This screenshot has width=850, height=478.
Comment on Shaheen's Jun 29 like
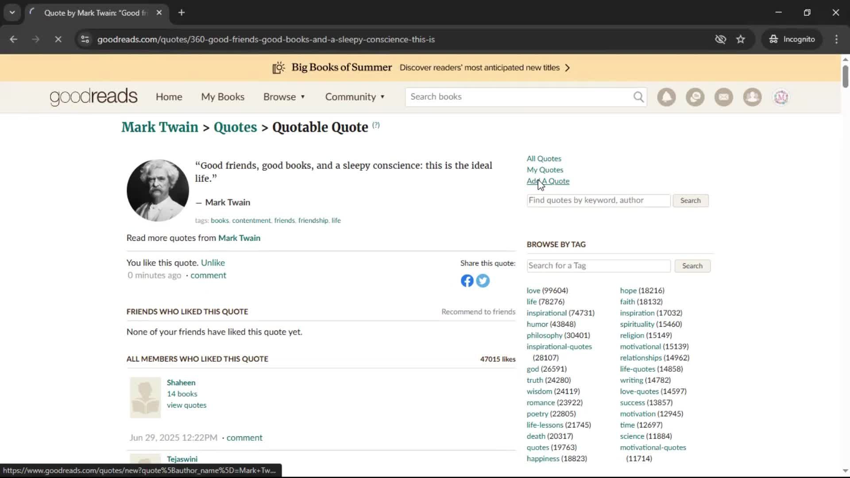244,438
